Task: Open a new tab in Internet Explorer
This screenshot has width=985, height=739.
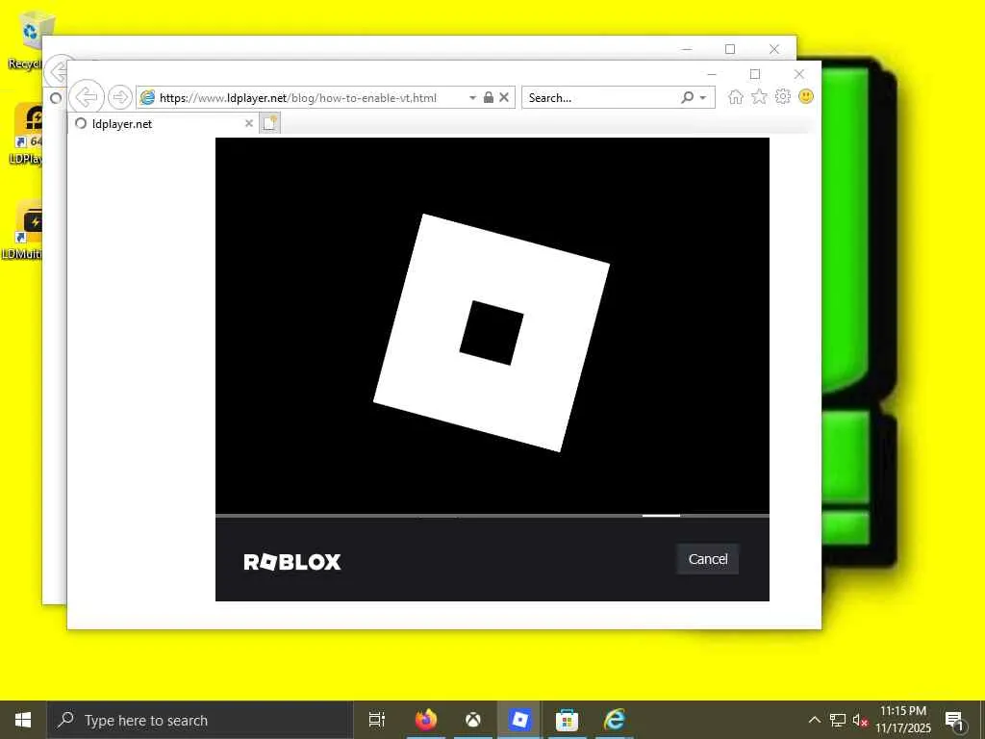Action: tap(269, 123)
